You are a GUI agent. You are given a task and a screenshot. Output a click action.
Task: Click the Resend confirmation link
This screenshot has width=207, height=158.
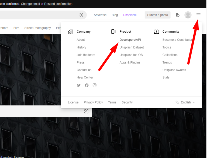tap(58, 4)
